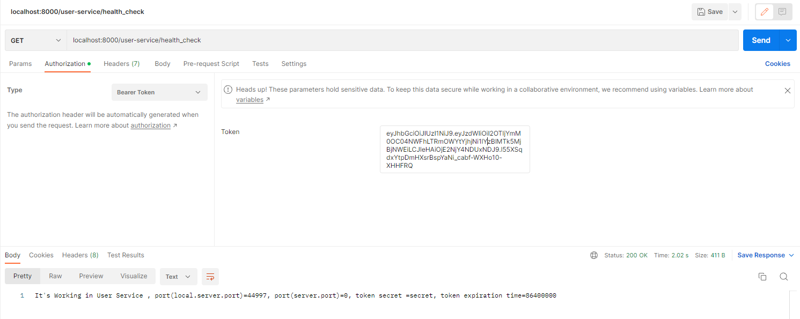The width and height of the screenshot is (800, 319).
Task: Send the request with Send button
Action: point(761,40)
